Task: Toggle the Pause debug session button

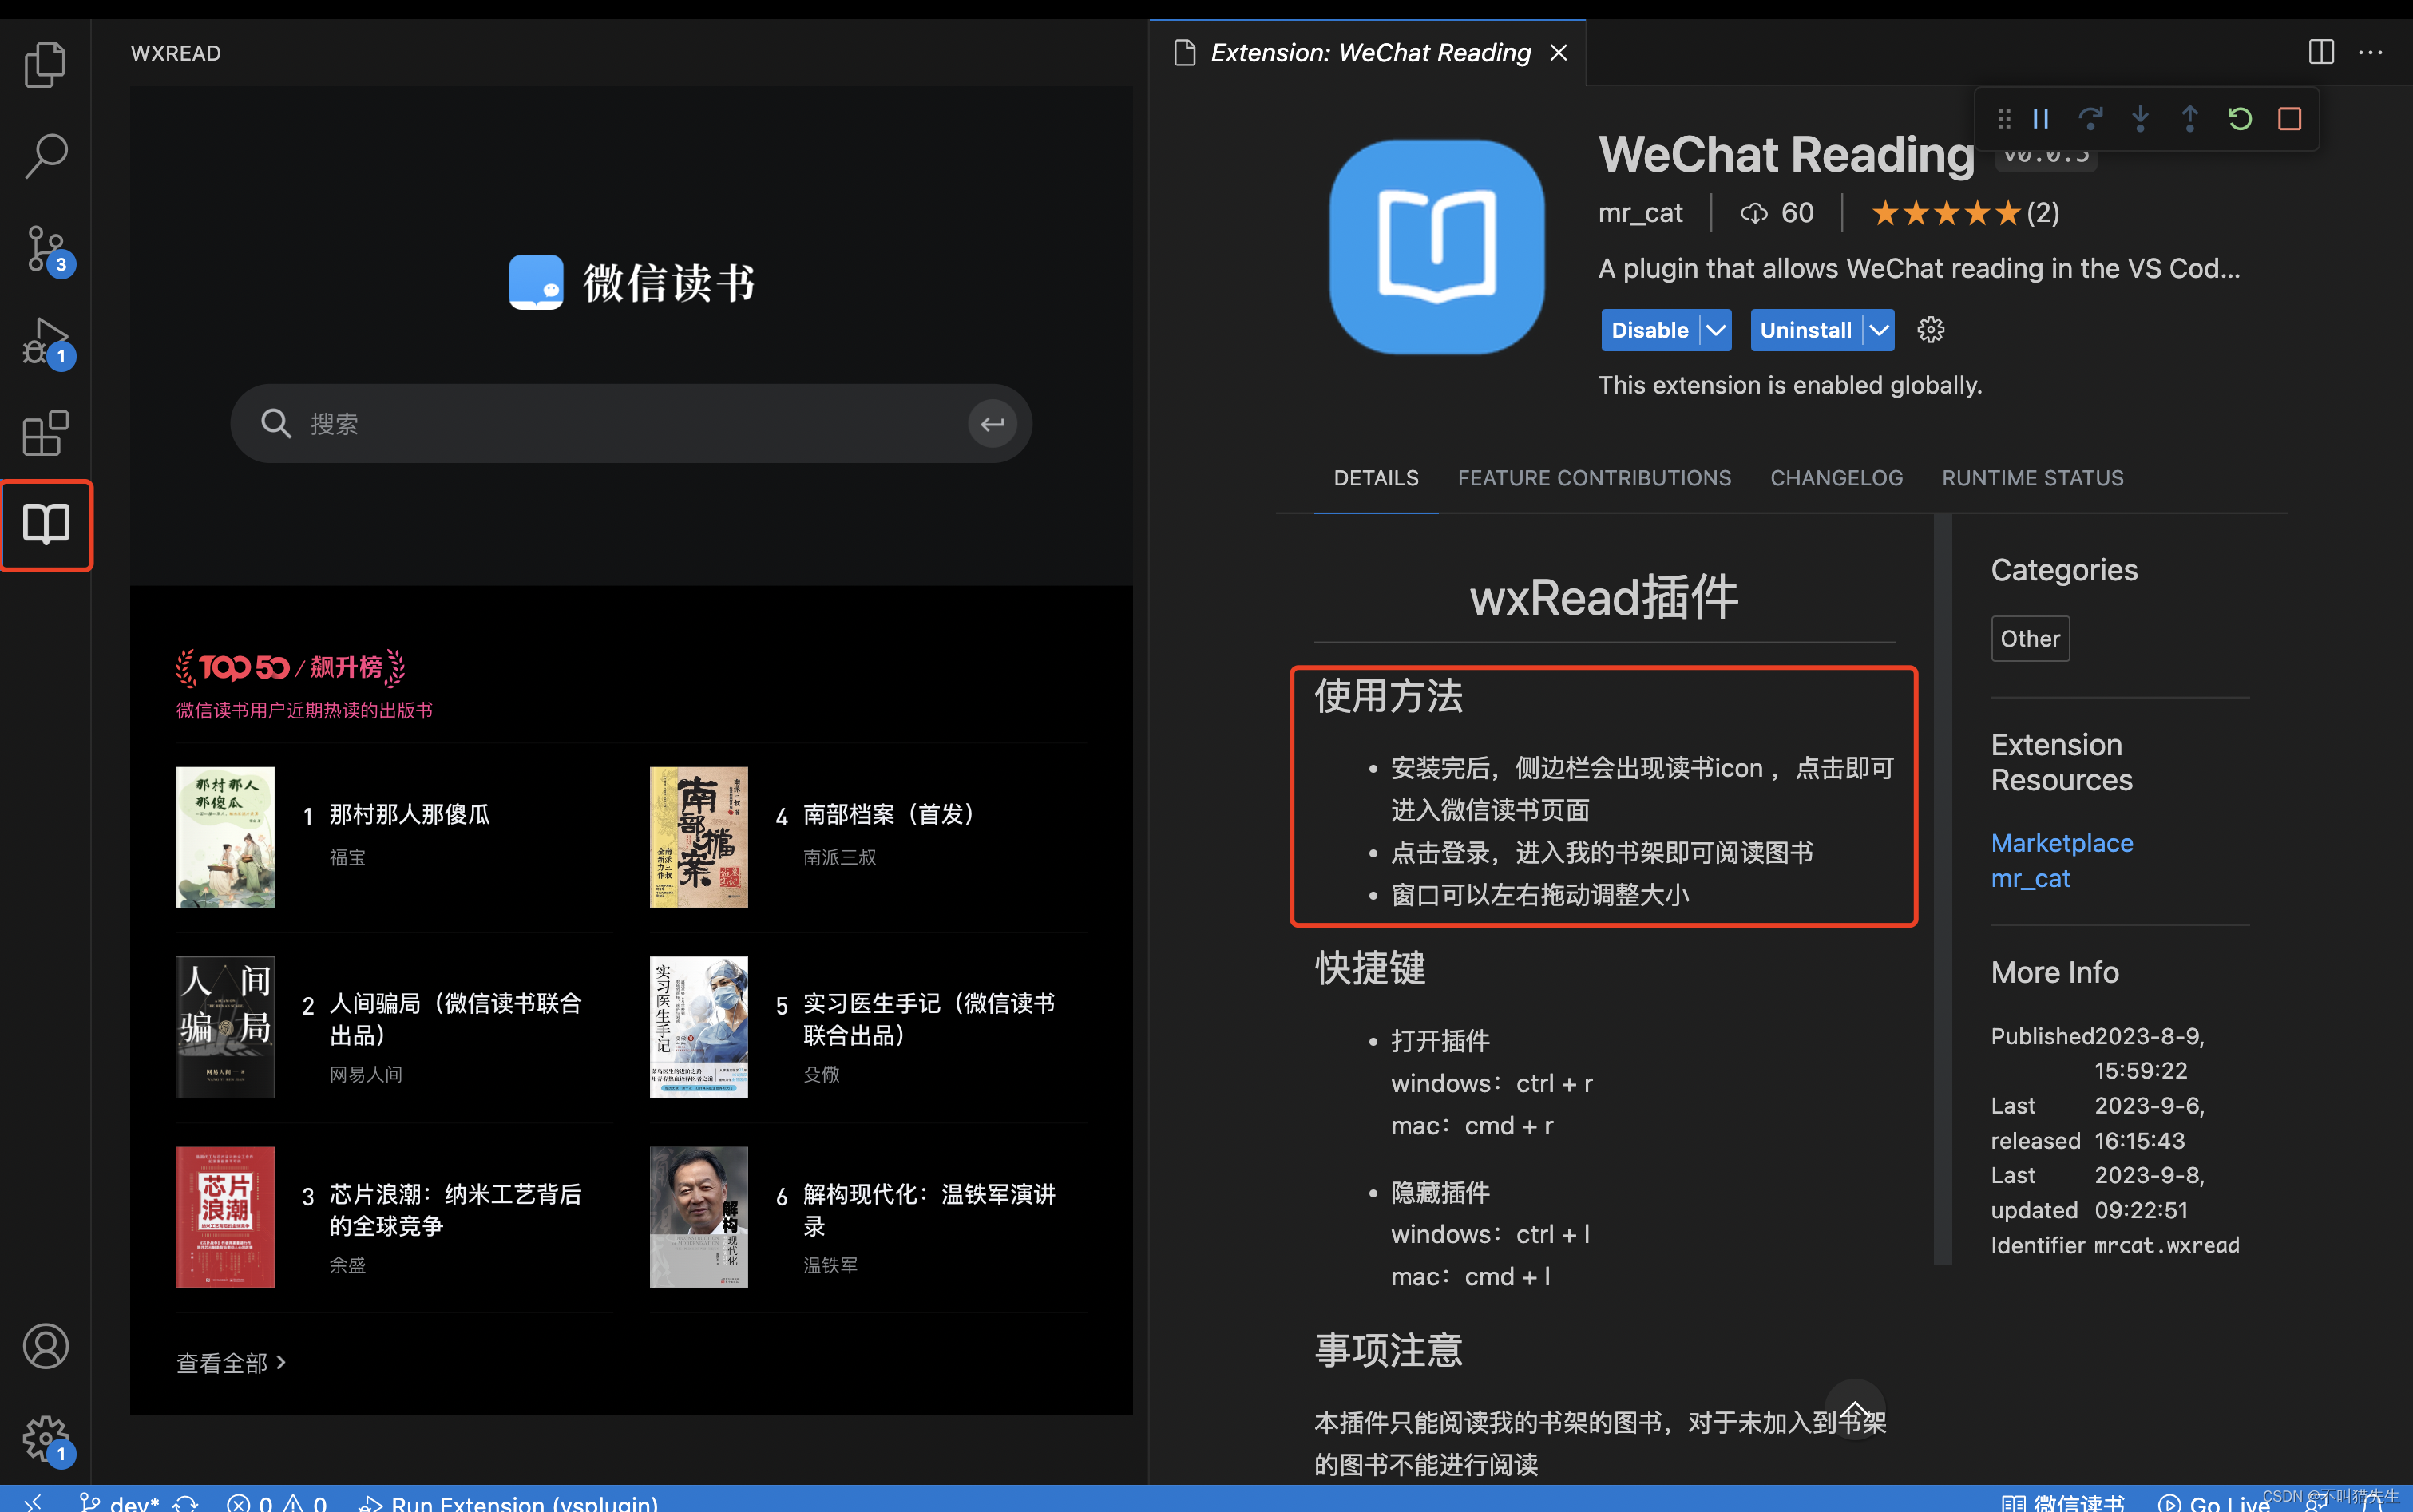Action: [2040, 118]
